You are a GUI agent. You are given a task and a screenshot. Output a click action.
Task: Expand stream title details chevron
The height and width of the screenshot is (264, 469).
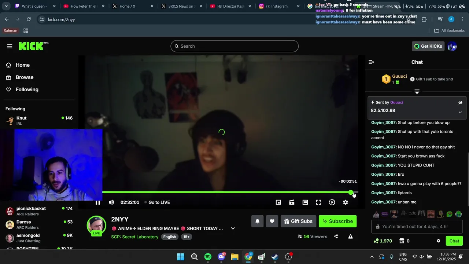pyautogui.click(x=233, y=228)
